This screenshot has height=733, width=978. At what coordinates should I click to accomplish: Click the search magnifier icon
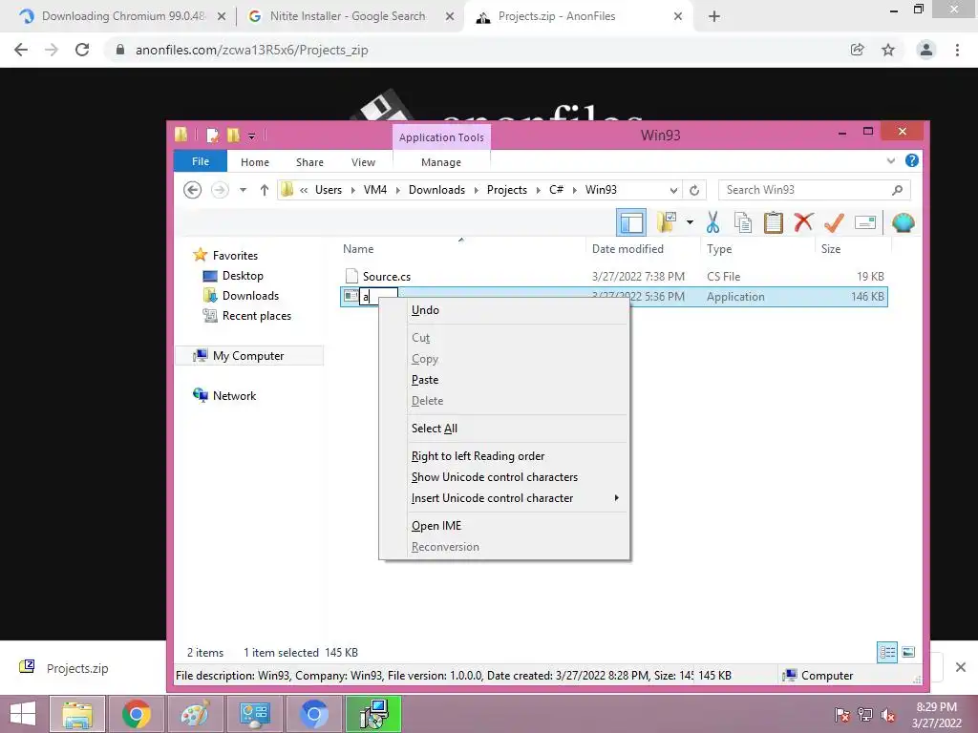[x=897, y=190]
